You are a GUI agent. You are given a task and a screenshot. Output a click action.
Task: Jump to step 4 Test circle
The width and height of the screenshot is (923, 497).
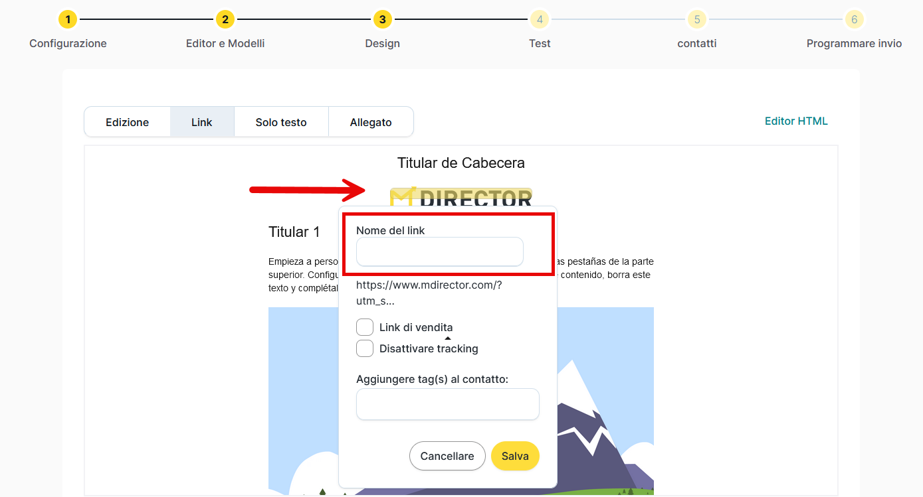[540, 19]
